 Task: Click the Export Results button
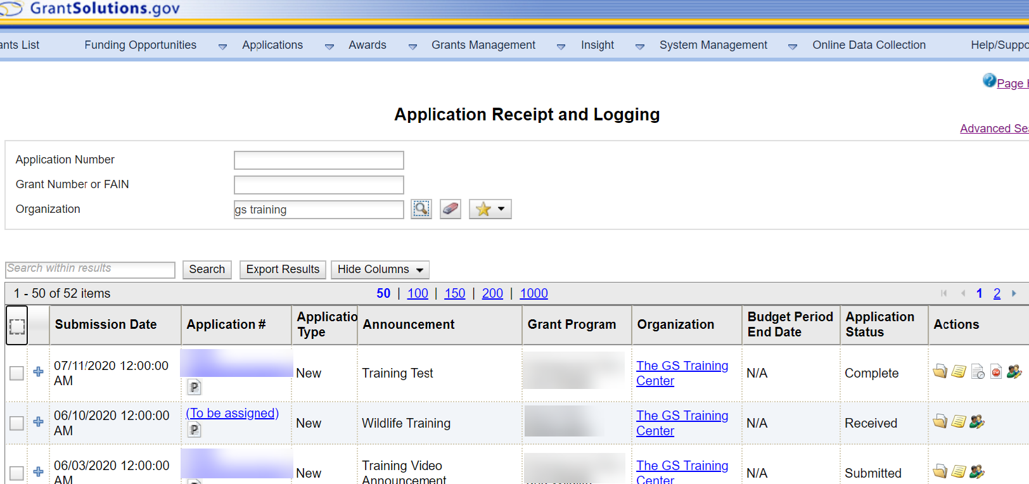[283, 270]
